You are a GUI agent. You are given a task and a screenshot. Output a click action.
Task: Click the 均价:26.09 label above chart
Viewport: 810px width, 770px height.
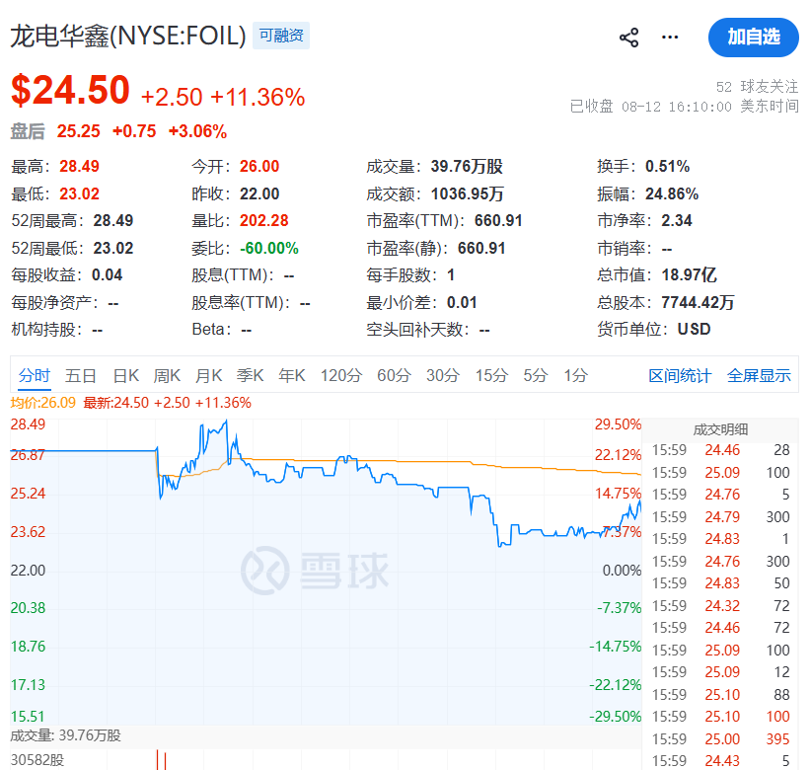[43, 403]
